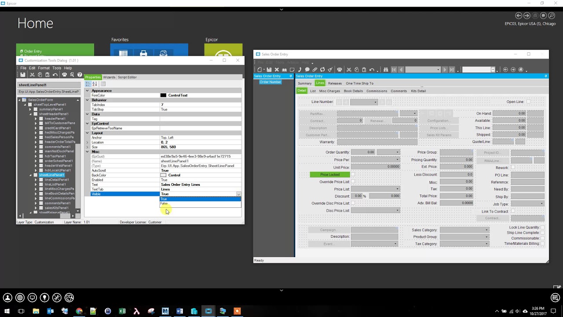Image resolution: width=563 pixels, height=317 pixels.
Task: Collapse the Appearance property category
Action: pos(87,91)
